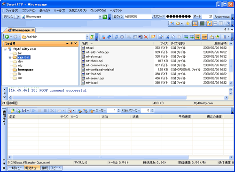Open the queue file with folder arrow icon
235x172 pixels.
coord(13,110)
